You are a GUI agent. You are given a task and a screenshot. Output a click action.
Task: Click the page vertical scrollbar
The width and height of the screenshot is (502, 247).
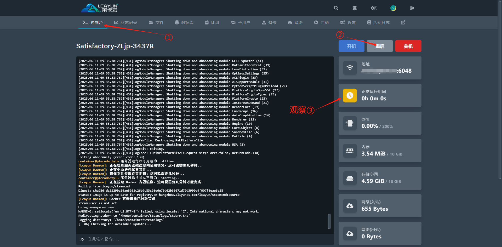500,90
